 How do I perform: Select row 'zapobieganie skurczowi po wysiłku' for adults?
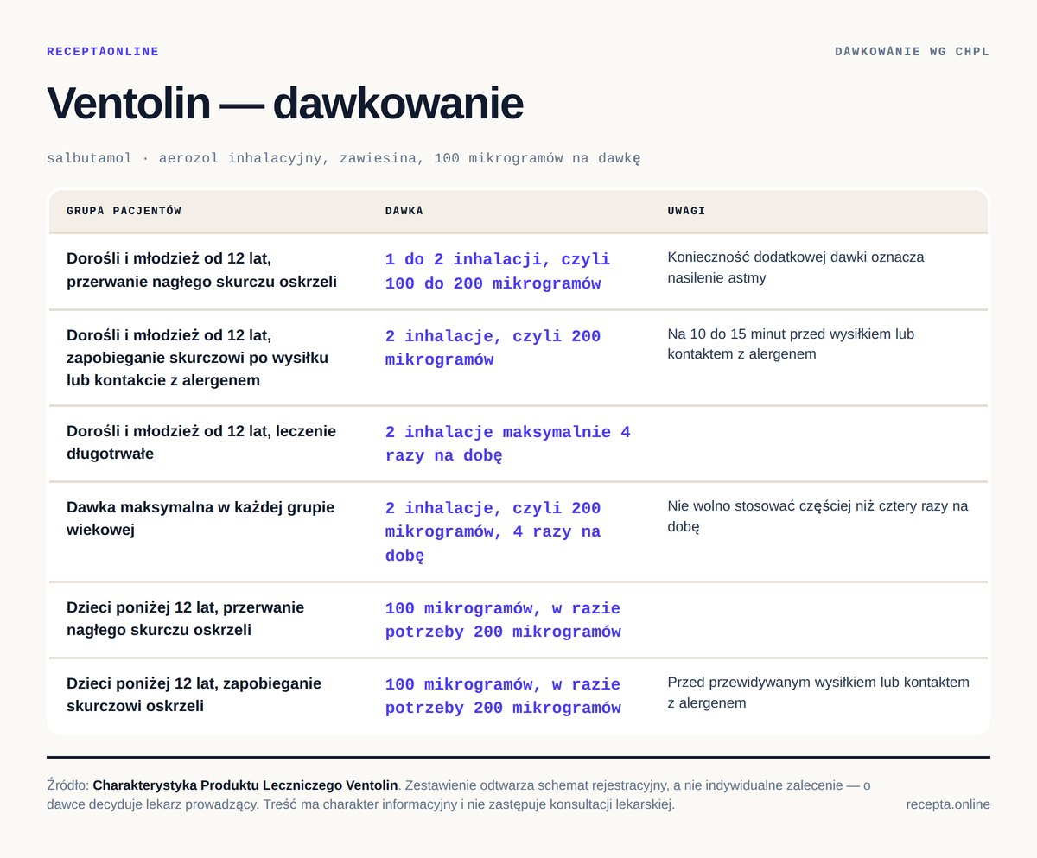point(518,358)
